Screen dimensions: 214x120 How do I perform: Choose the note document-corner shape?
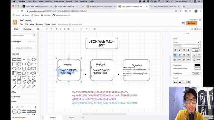(14, 78)
